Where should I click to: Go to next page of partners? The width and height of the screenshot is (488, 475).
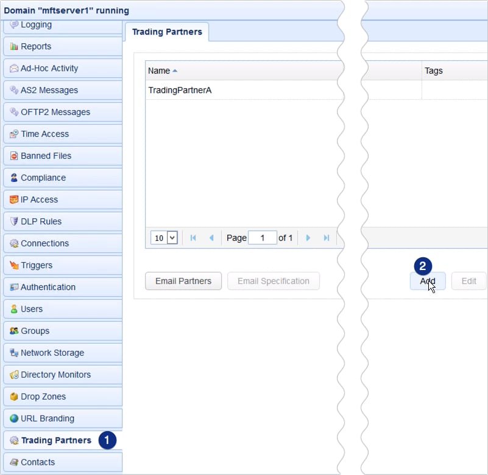(x=308, y=238)
